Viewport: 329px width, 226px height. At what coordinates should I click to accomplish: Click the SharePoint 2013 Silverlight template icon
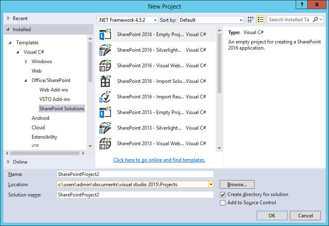point(105,128)
